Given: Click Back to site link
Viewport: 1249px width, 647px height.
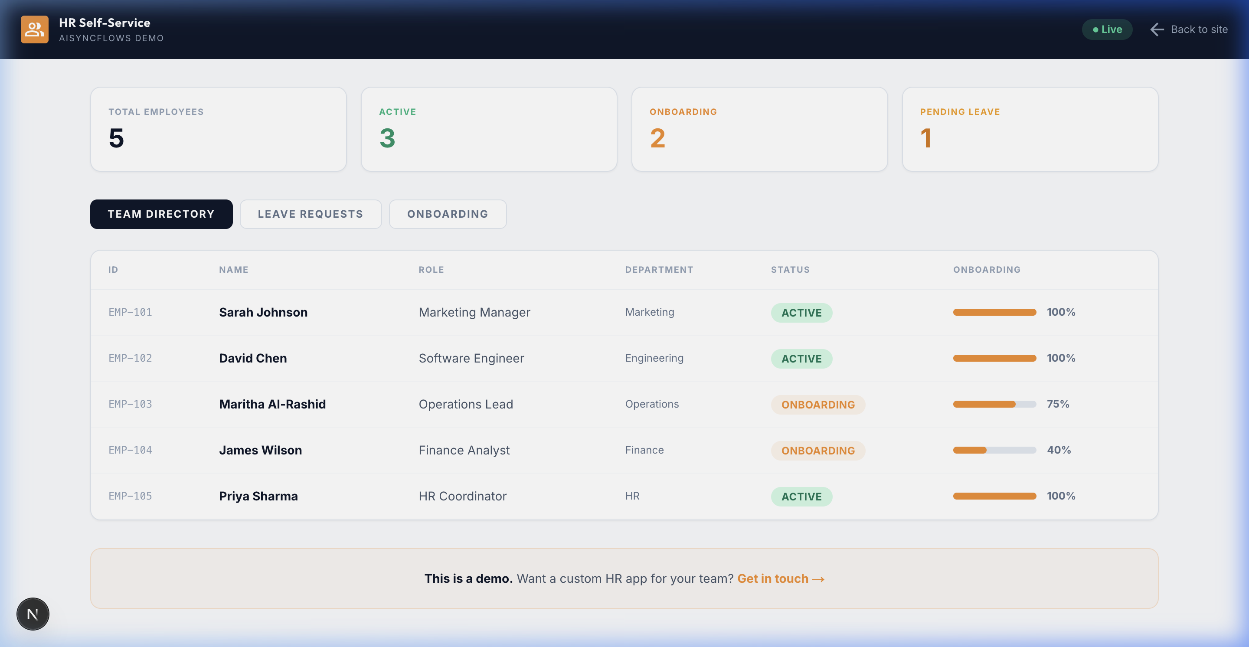Looking at the screenshot, I should click(x=1199, y=29).
